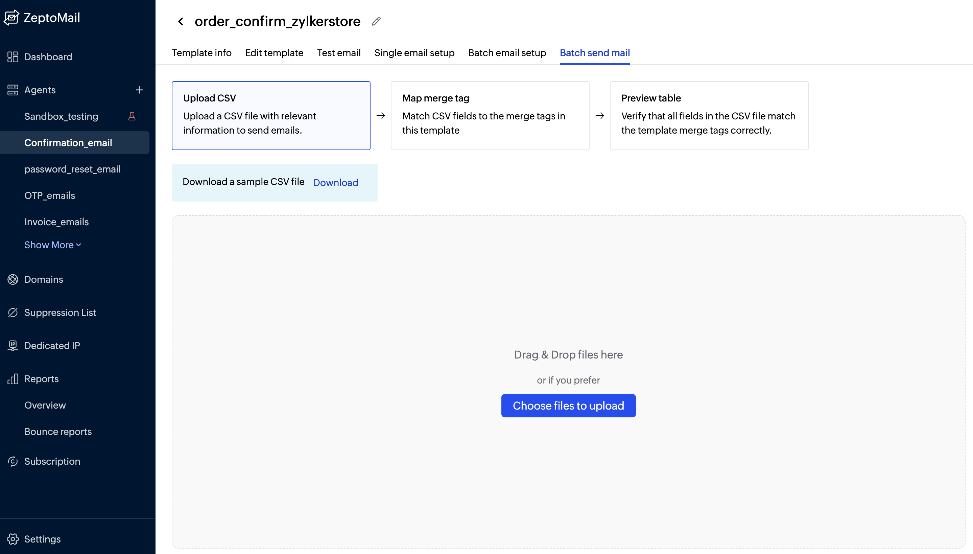
Task: Click Choose files to upload
Action: pos(568,405)
